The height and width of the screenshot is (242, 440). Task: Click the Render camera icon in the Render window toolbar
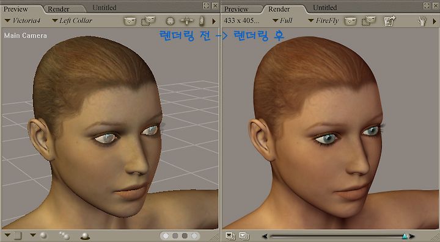(x=350, y=21)
